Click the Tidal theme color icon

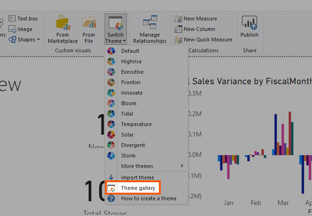pos(111,114)
